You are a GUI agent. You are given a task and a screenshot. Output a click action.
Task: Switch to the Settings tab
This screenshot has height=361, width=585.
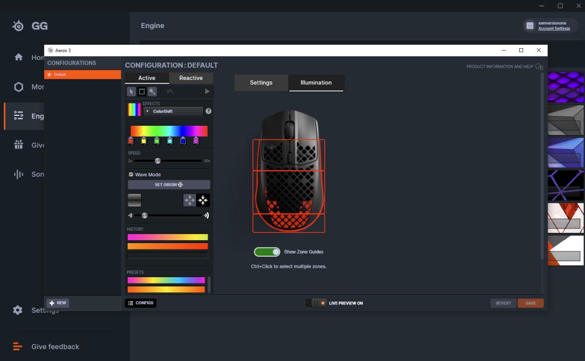coord(261,83)
